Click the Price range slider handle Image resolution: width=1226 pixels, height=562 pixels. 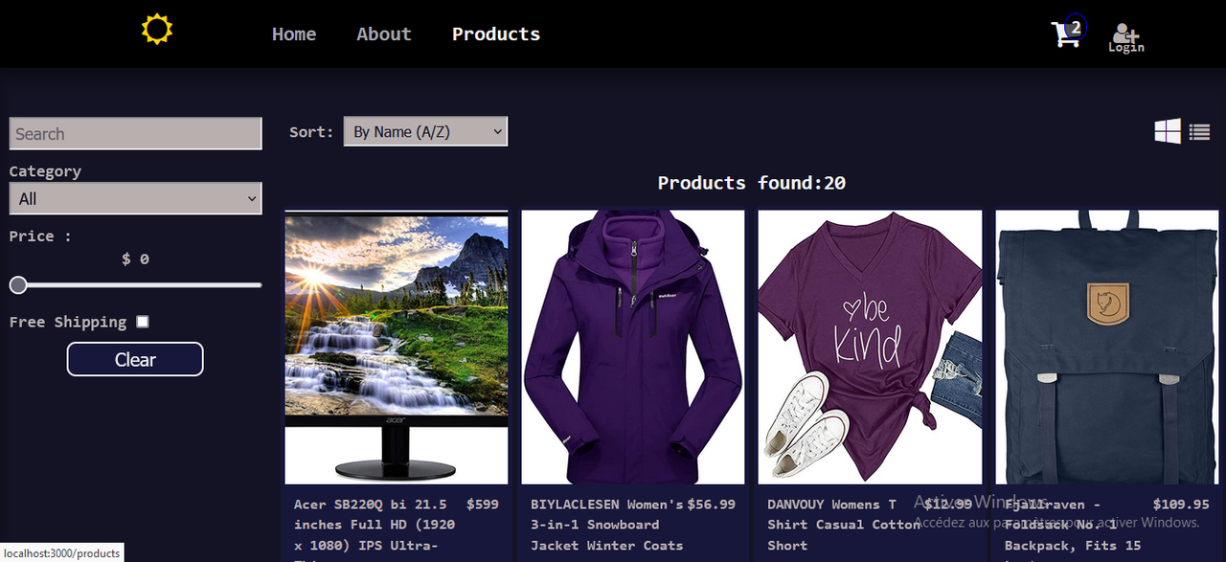pyautogui.click(x=18, y=285)
